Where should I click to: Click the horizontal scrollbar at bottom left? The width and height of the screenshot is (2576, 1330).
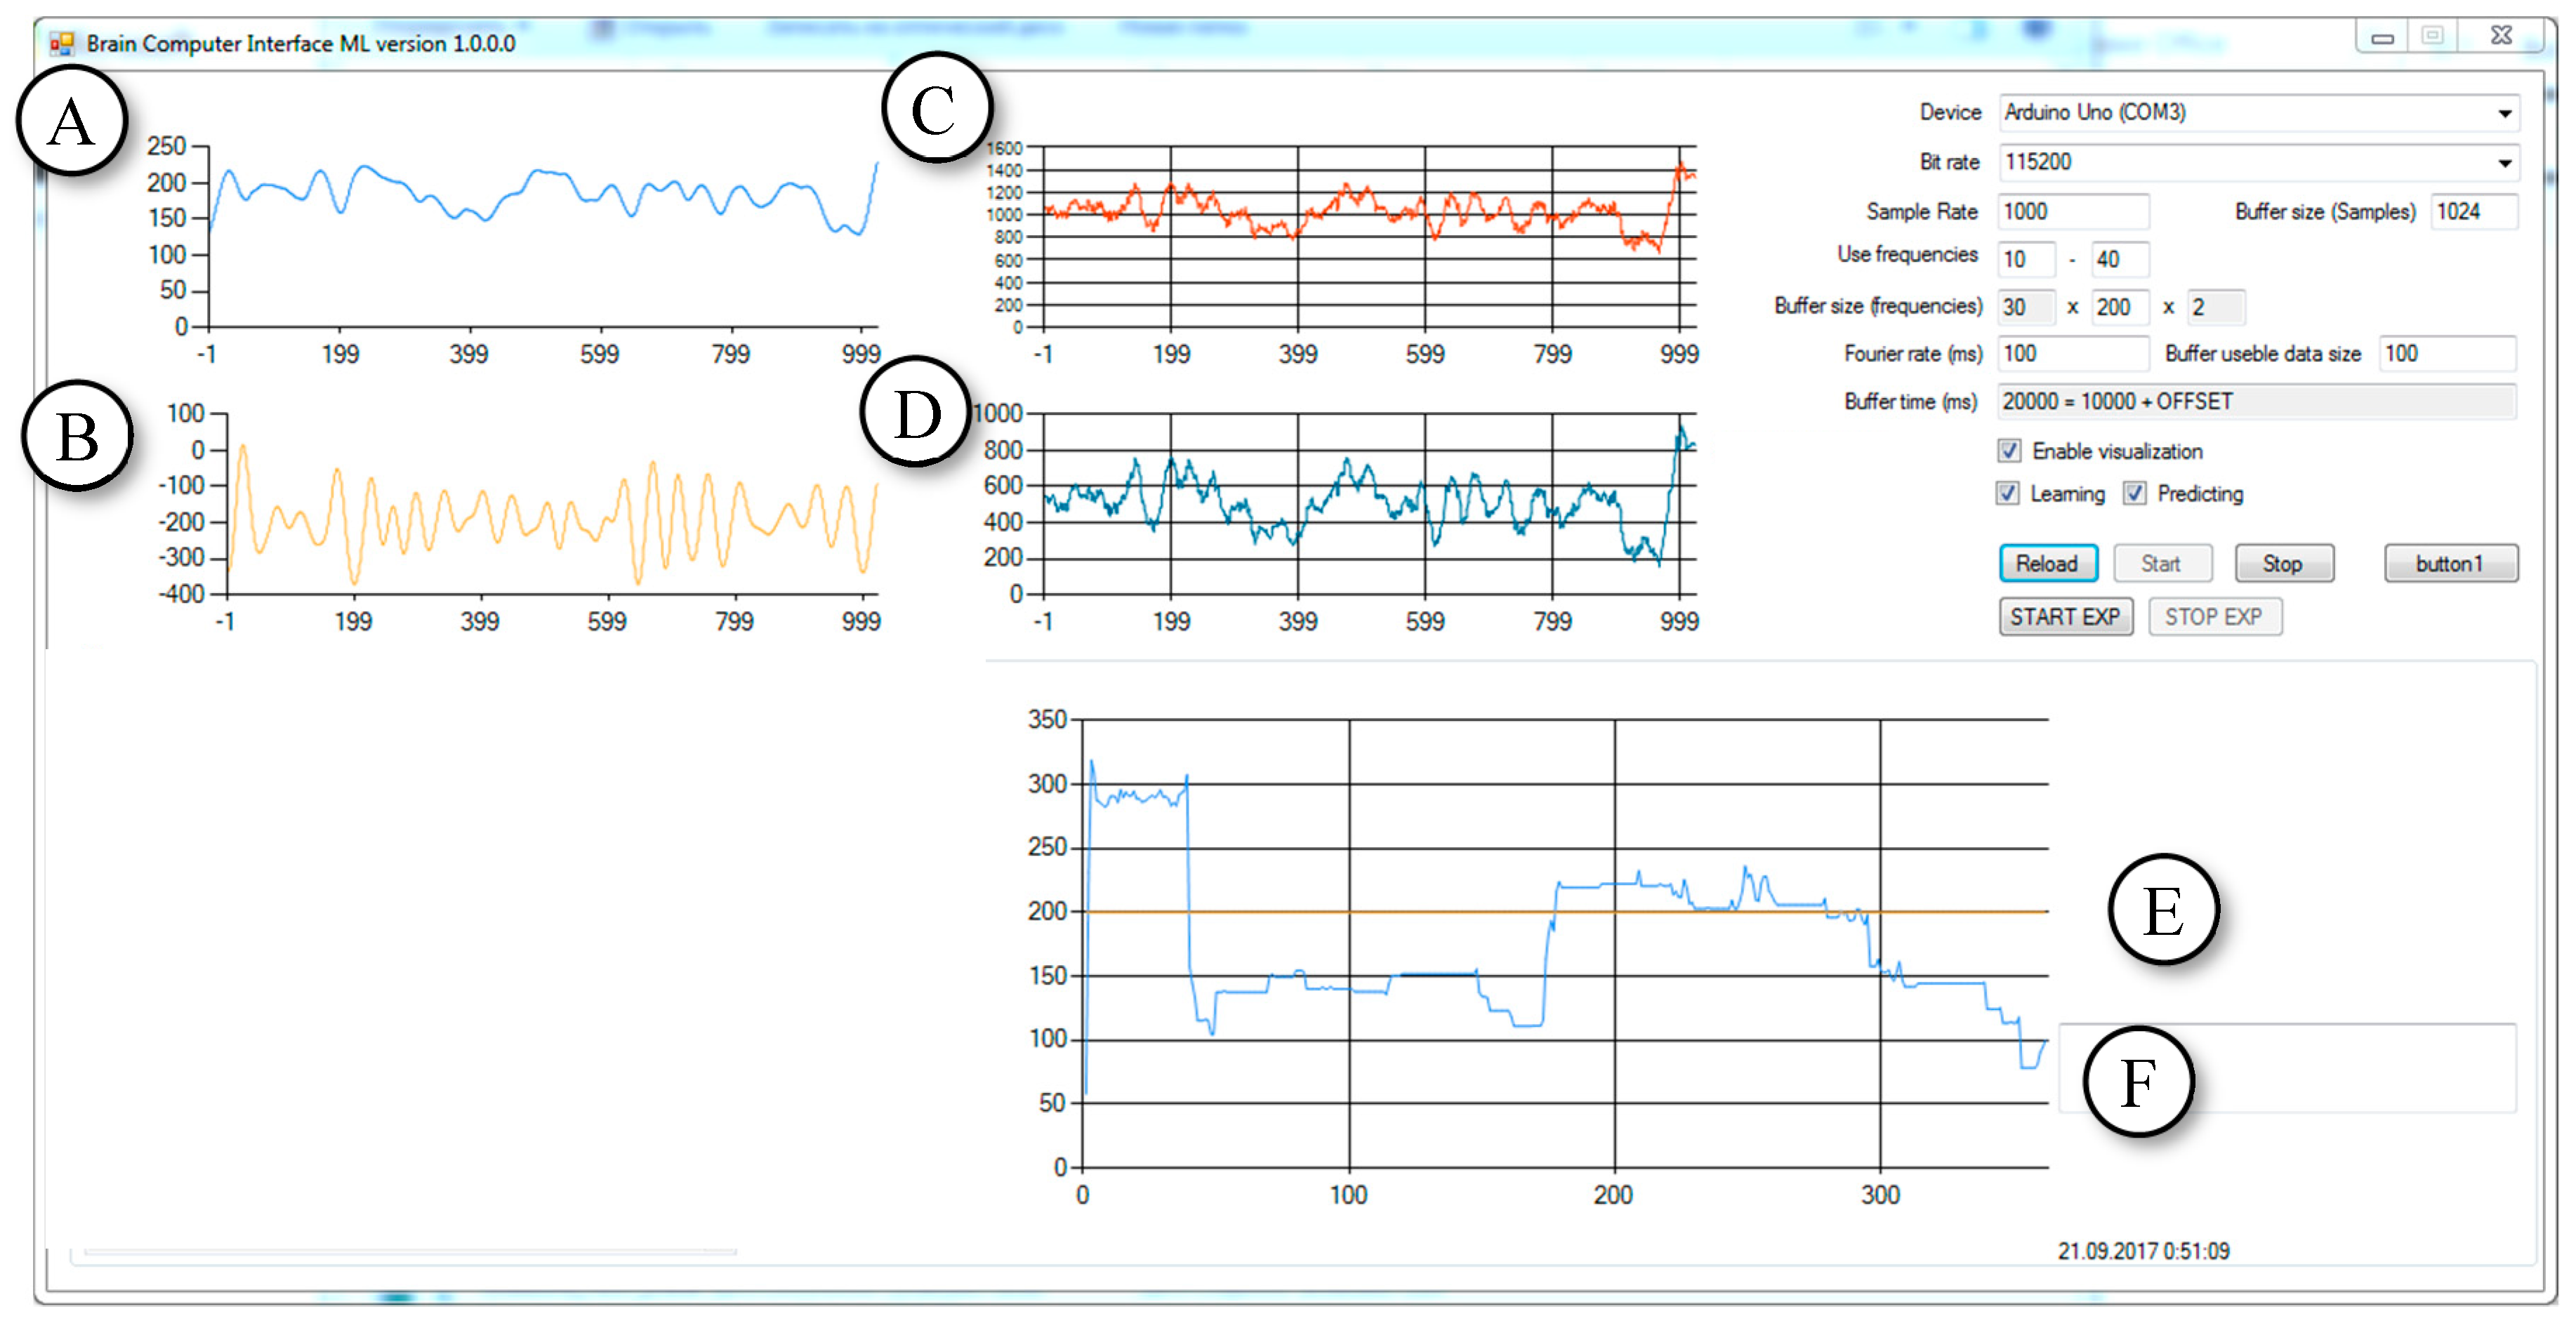click(x=410, y=1252)
